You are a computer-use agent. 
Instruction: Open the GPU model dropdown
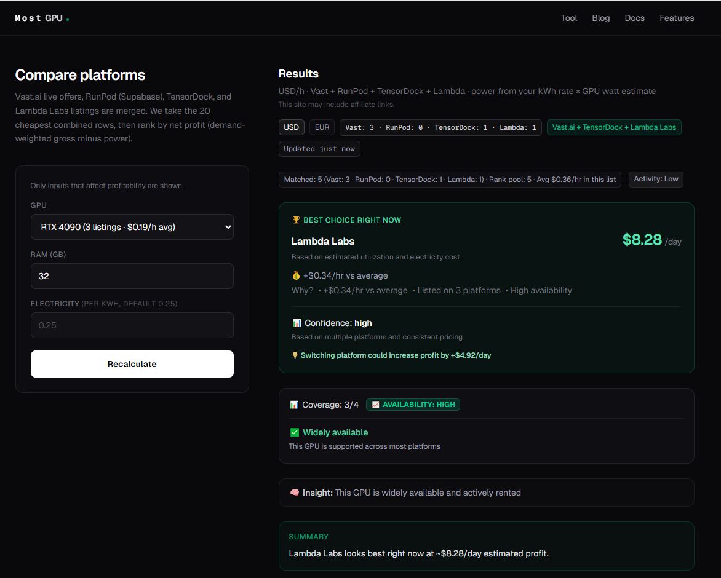pos(132,227)
